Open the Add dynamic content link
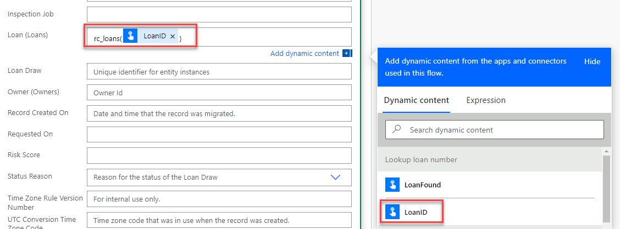Viewport: 620px width, 229px height. pyautogui.click(x=305, y=53)
